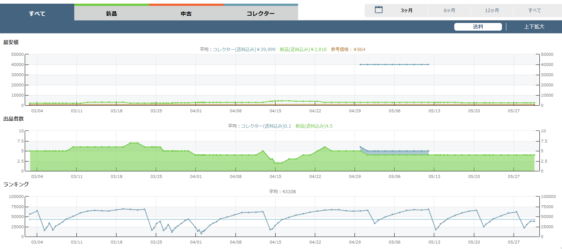Image resolution: width=562 pixels, height=249 pixels.
Task: Click the ランキング average 43108 label
Action: tap(282, 191)
